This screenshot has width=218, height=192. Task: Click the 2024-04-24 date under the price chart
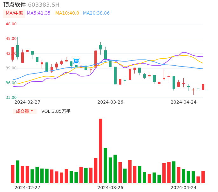coord(184,102)
